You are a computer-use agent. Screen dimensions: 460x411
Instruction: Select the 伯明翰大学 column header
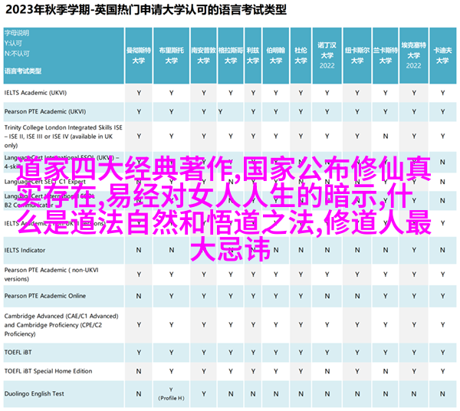[276, 55]
